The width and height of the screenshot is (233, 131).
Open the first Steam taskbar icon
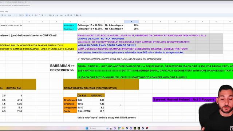point(127,128)
